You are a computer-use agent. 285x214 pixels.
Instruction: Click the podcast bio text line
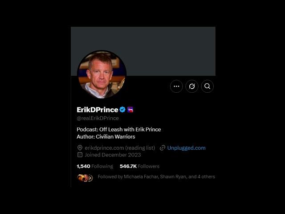(119, 129)
